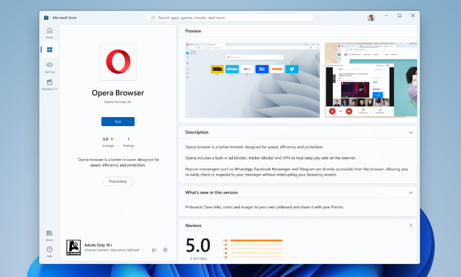Open the first preview screenshot with speed dial

(253, 80)
